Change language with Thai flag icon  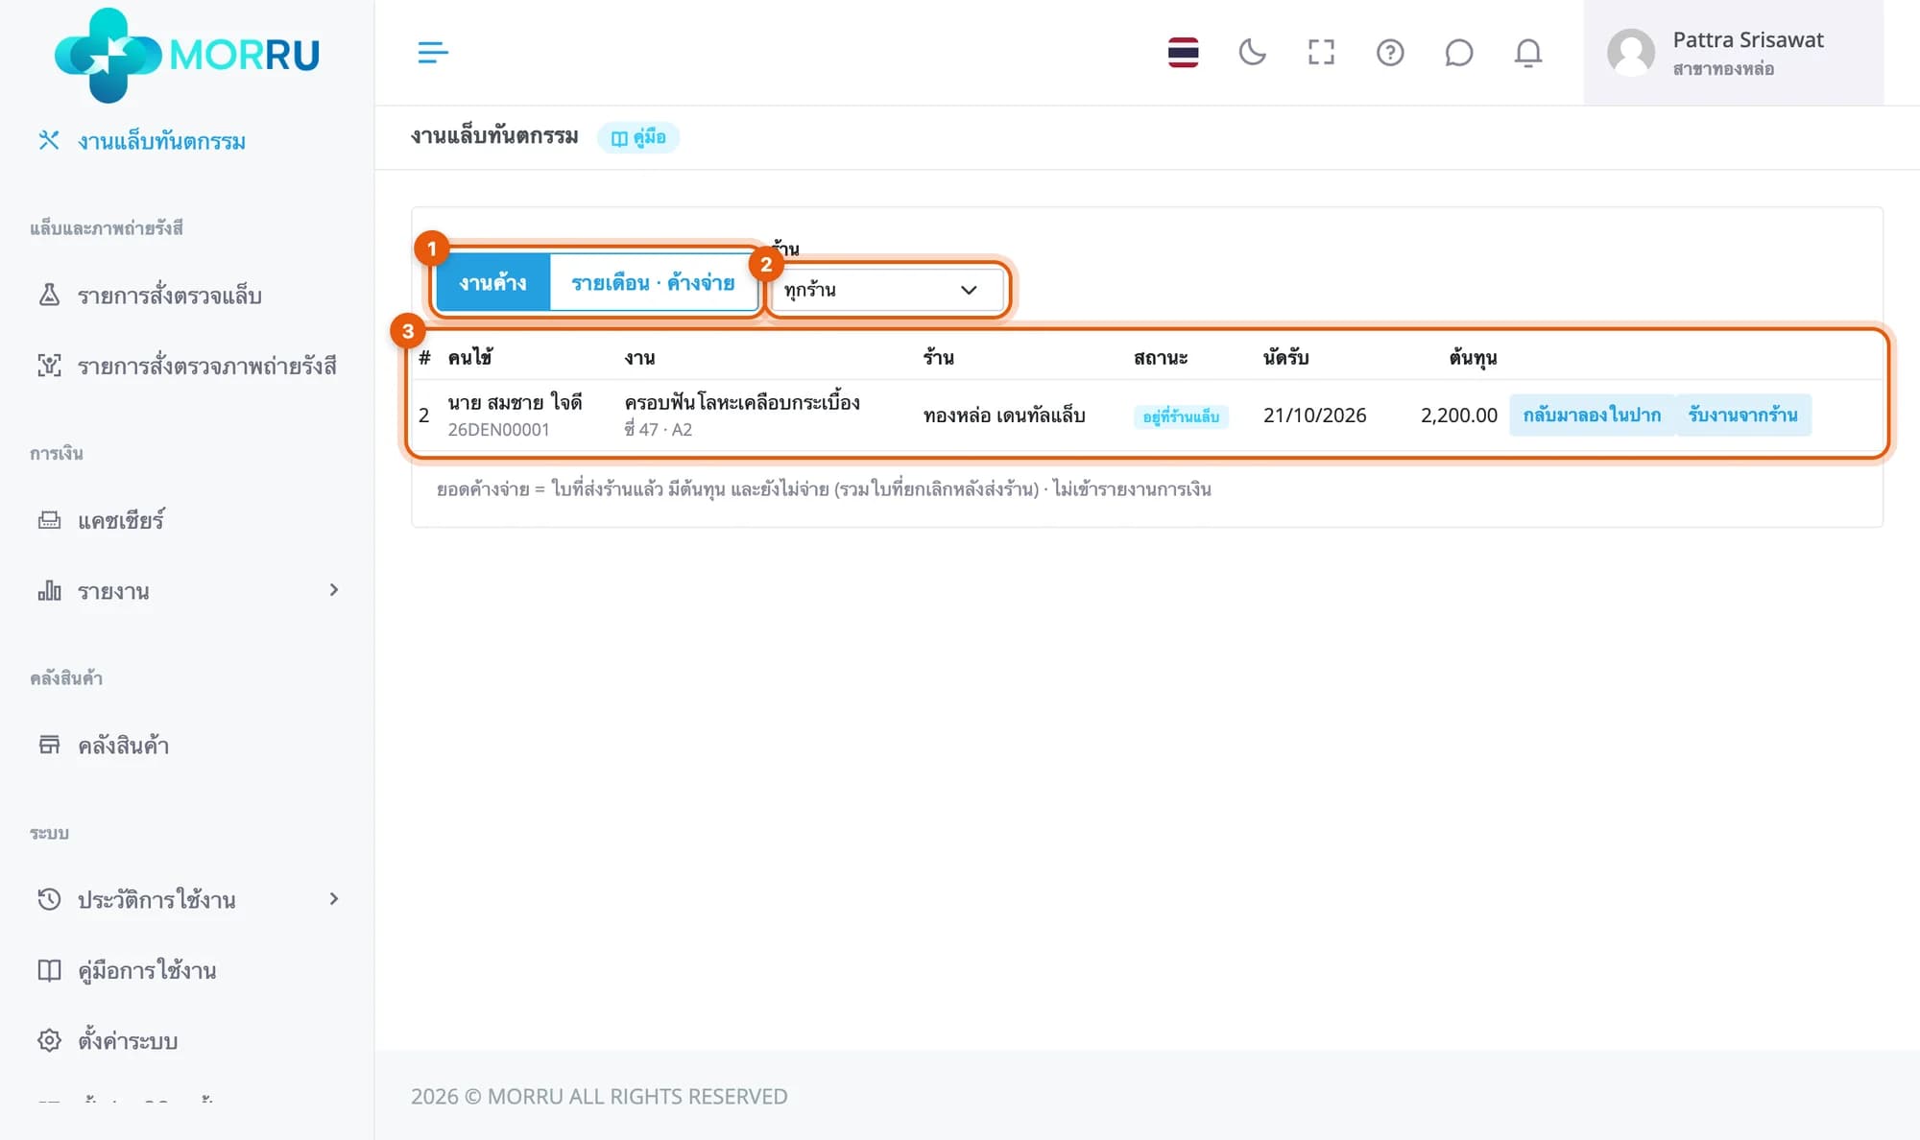click(1183, 52)
